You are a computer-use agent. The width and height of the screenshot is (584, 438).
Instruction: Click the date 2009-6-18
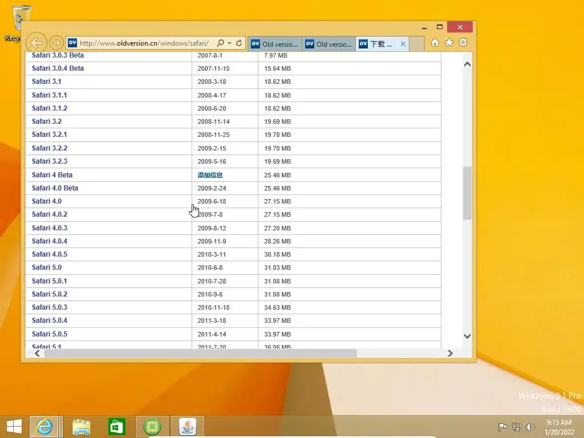tap(212, 201)
